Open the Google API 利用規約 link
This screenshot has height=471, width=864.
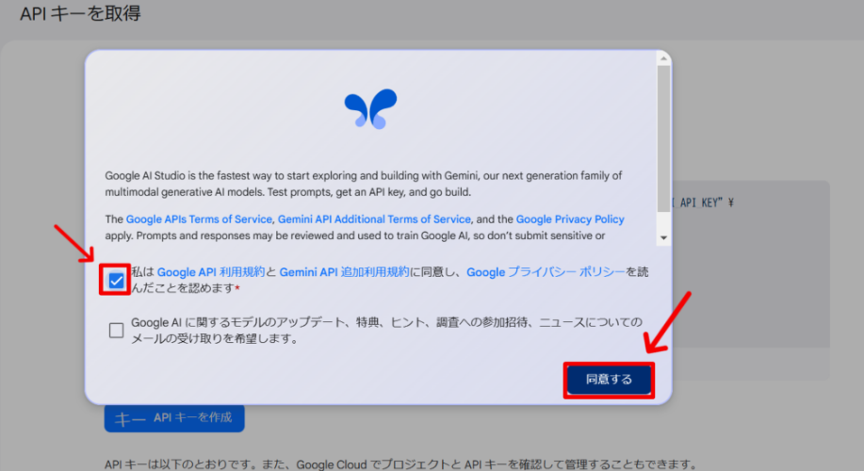click(211, 272)
